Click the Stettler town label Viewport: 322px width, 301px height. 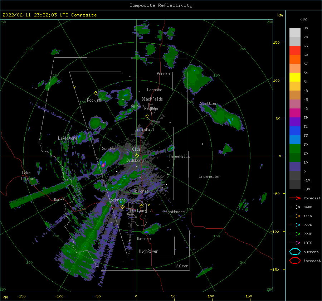(209, 103)
